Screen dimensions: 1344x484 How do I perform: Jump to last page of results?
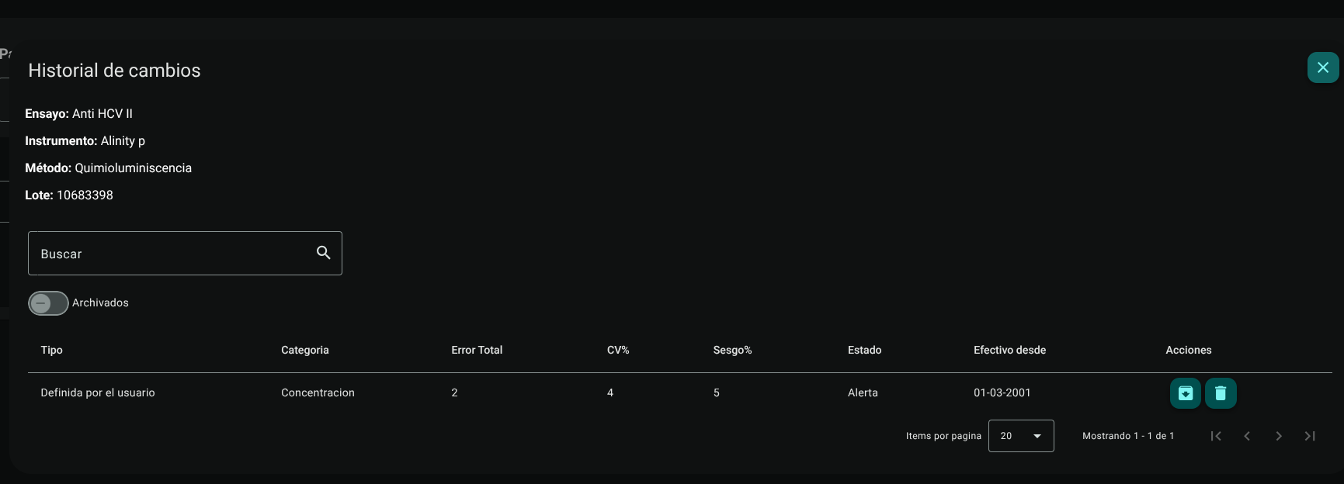pos(1310,436)
